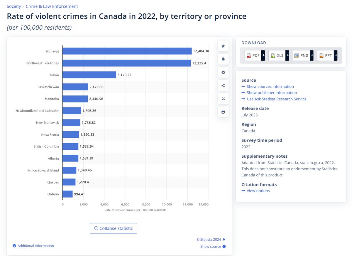Click the value label 12,404.38
Image resolution: width=352 pixels, height=256 pixels.
coord(201,51)
